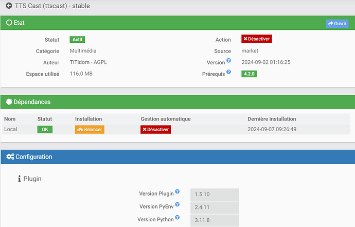
Task: Click the page title TTS Cast (ttscast) - stable
Action: click(52, 6)
